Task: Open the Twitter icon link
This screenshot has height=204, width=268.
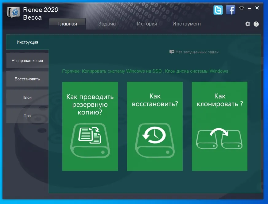Action: coord(218,10)
